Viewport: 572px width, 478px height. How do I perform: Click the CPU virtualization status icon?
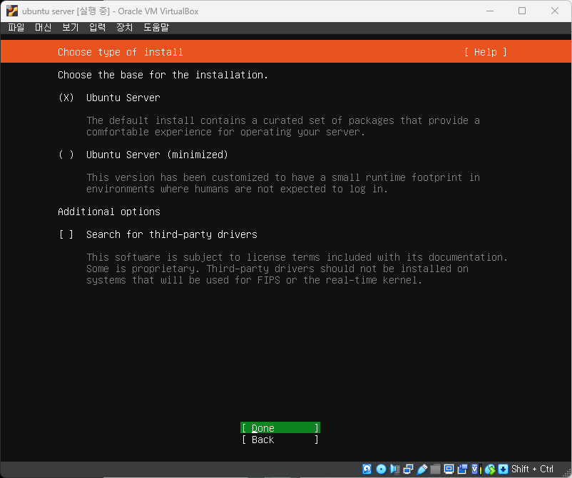tap(476, 469)
